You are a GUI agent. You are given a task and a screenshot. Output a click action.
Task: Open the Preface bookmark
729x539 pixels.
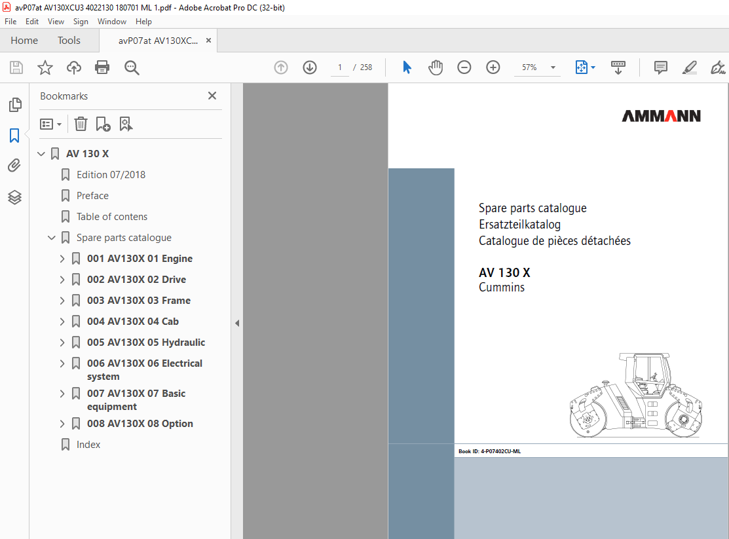(92, 196)
